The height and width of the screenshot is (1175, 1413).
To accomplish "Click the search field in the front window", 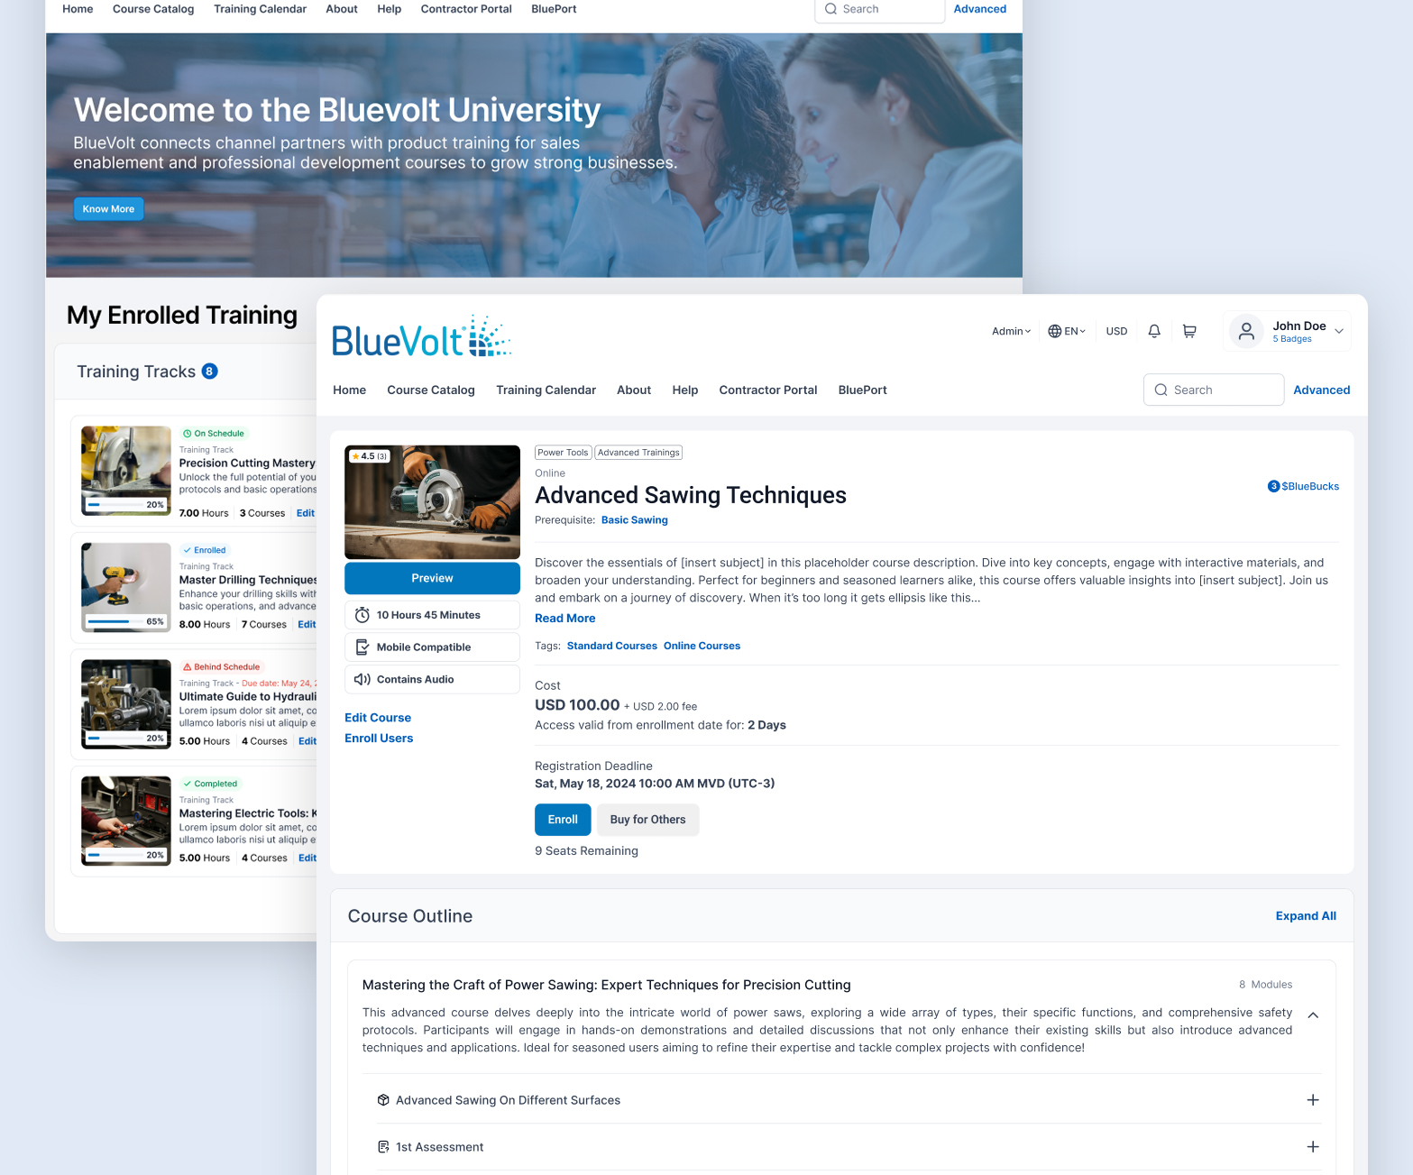I will point(1214,390).
